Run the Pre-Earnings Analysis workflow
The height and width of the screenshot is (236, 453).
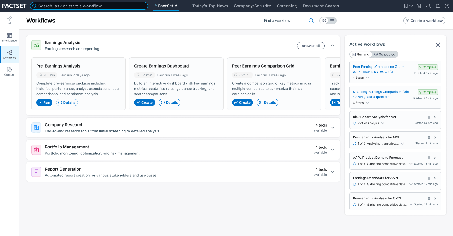(x=44, y=103)
